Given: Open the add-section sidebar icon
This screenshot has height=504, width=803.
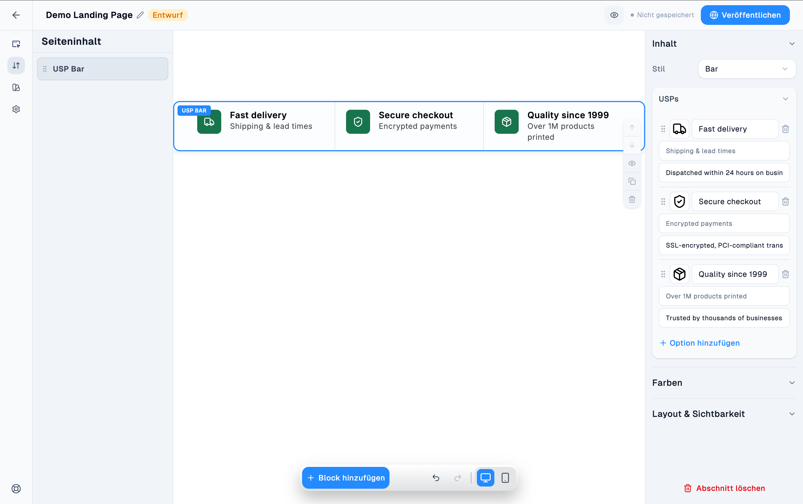Looking at the screenshot, I should coord(16,44).
